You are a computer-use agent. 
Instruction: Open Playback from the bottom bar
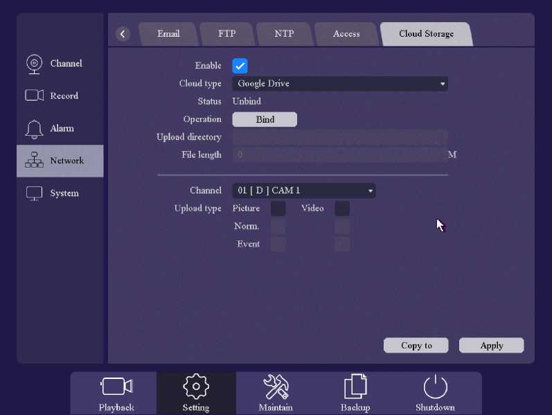116,387
